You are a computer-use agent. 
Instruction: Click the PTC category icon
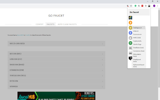130,48
